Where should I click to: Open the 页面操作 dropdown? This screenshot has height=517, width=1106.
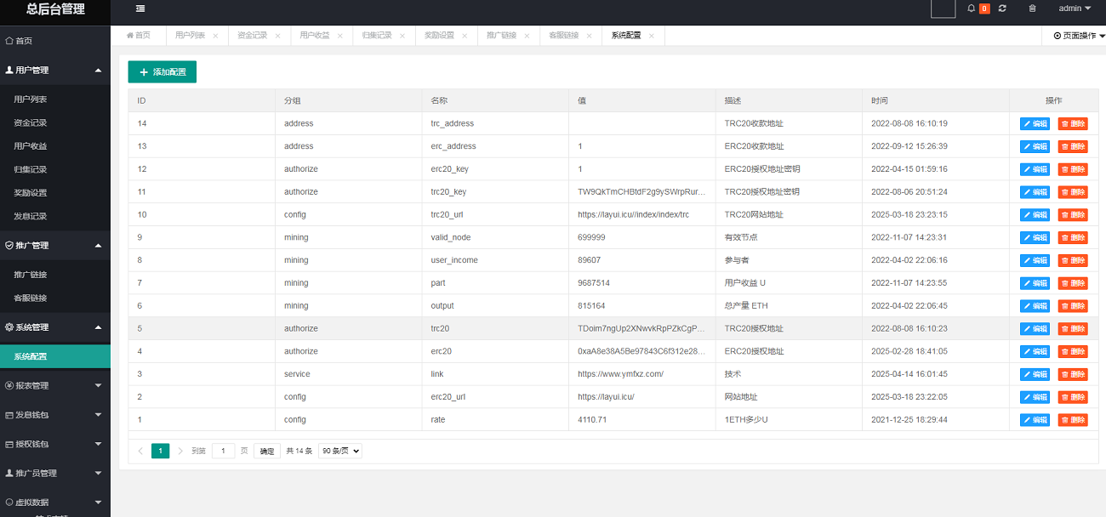coord(1078,36)
